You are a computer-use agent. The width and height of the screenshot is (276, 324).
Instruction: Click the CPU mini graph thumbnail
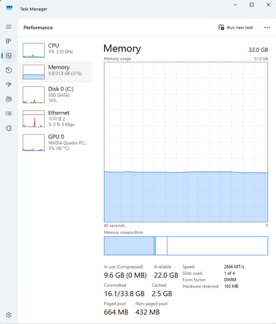pyautogui.click(x=33, y=50)
